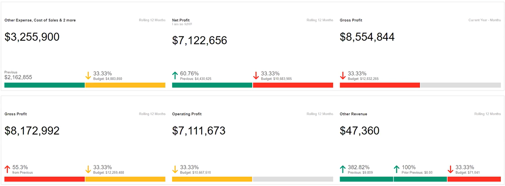Open the Operating Profit tile title
Viewport: 505px width, 186px height.
point(187,114)
